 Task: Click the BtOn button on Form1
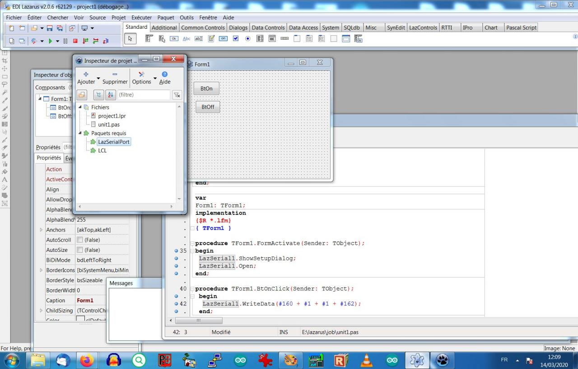coord(206,89)
